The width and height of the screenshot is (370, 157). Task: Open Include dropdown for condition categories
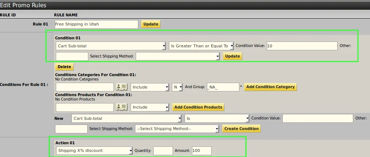pos(150,87)
